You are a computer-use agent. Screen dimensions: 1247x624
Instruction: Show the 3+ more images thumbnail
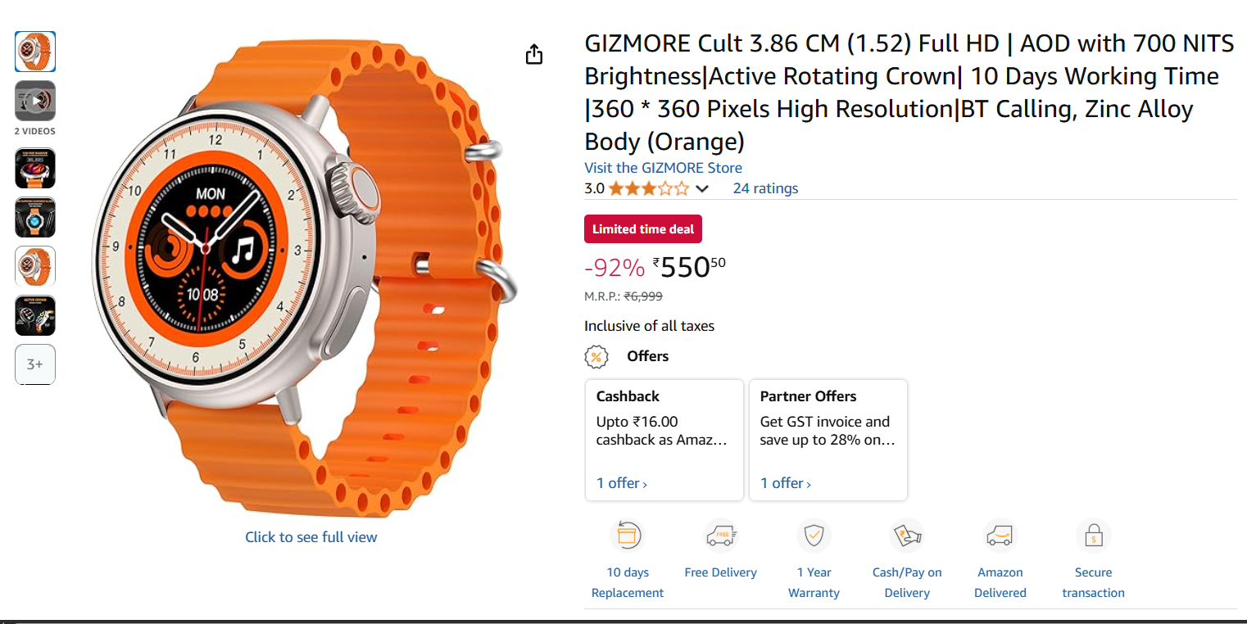(35, 364)
